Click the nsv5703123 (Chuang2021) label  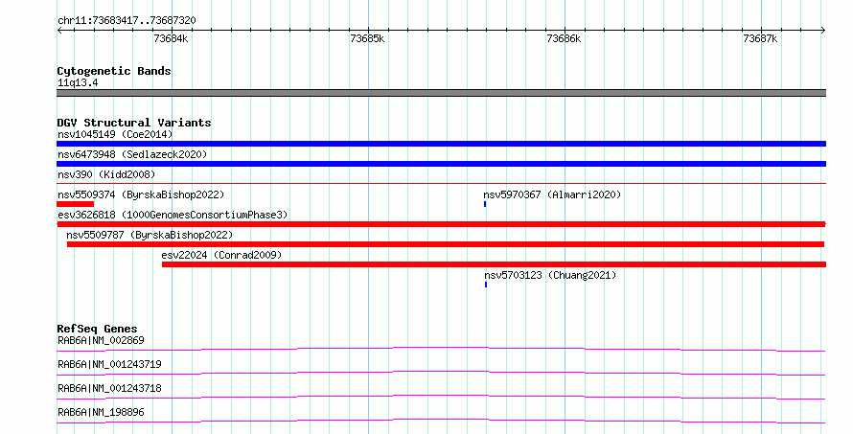click(x=550, y=275)
